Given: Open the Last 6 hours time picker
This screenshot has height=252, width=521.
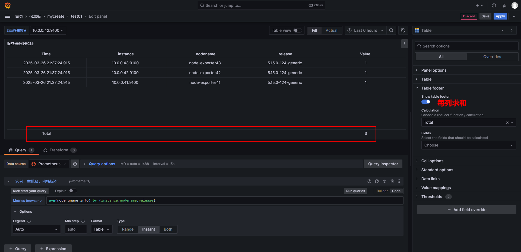Looking at the screenshot, I should click(366, 30).
